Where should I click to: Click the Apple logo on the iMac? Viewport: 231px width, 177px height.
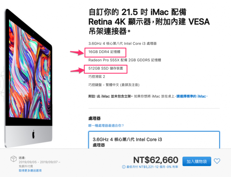click(34, 134)
